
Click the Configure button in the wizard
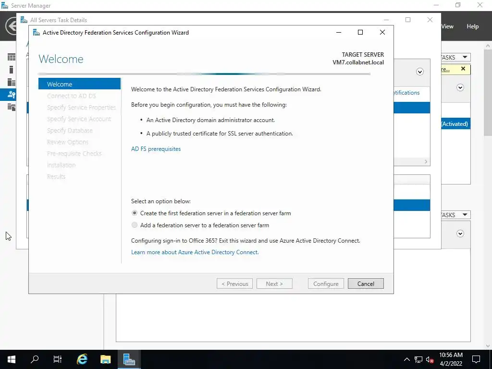326,283
